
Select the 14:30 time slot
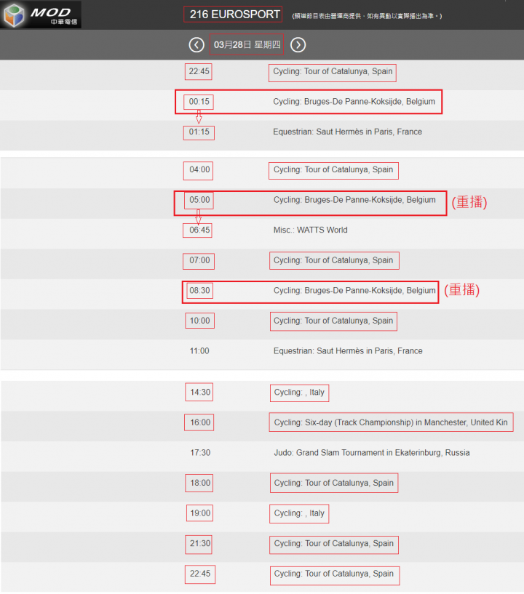point(200,392)
